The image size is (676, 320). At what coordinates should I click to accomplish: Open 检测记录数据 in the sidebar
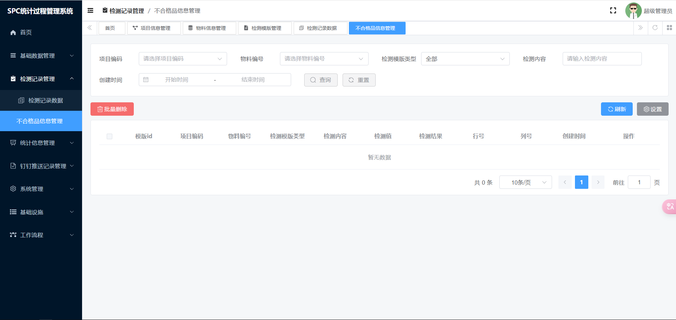tap(41, 101)
